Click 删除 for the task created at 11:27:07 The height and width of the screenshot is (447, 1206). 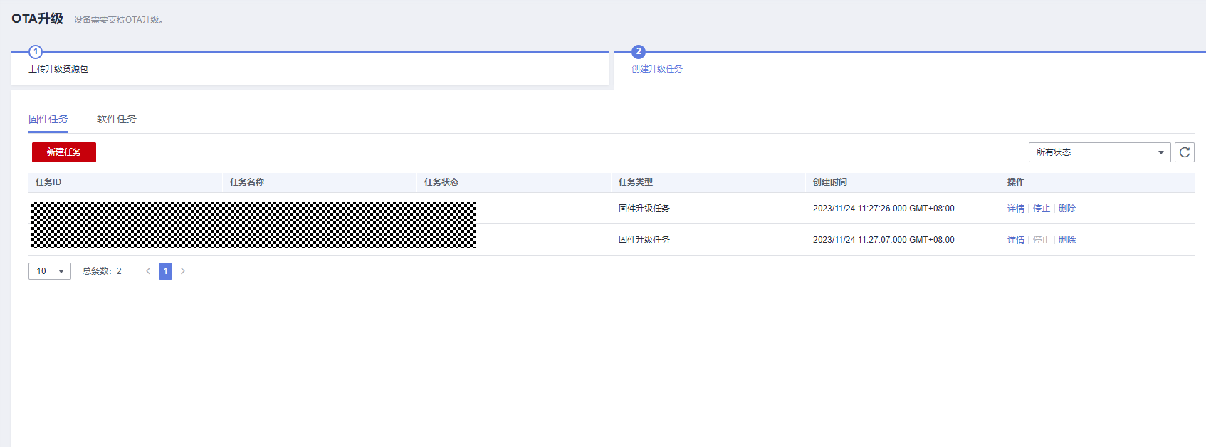1067,240
